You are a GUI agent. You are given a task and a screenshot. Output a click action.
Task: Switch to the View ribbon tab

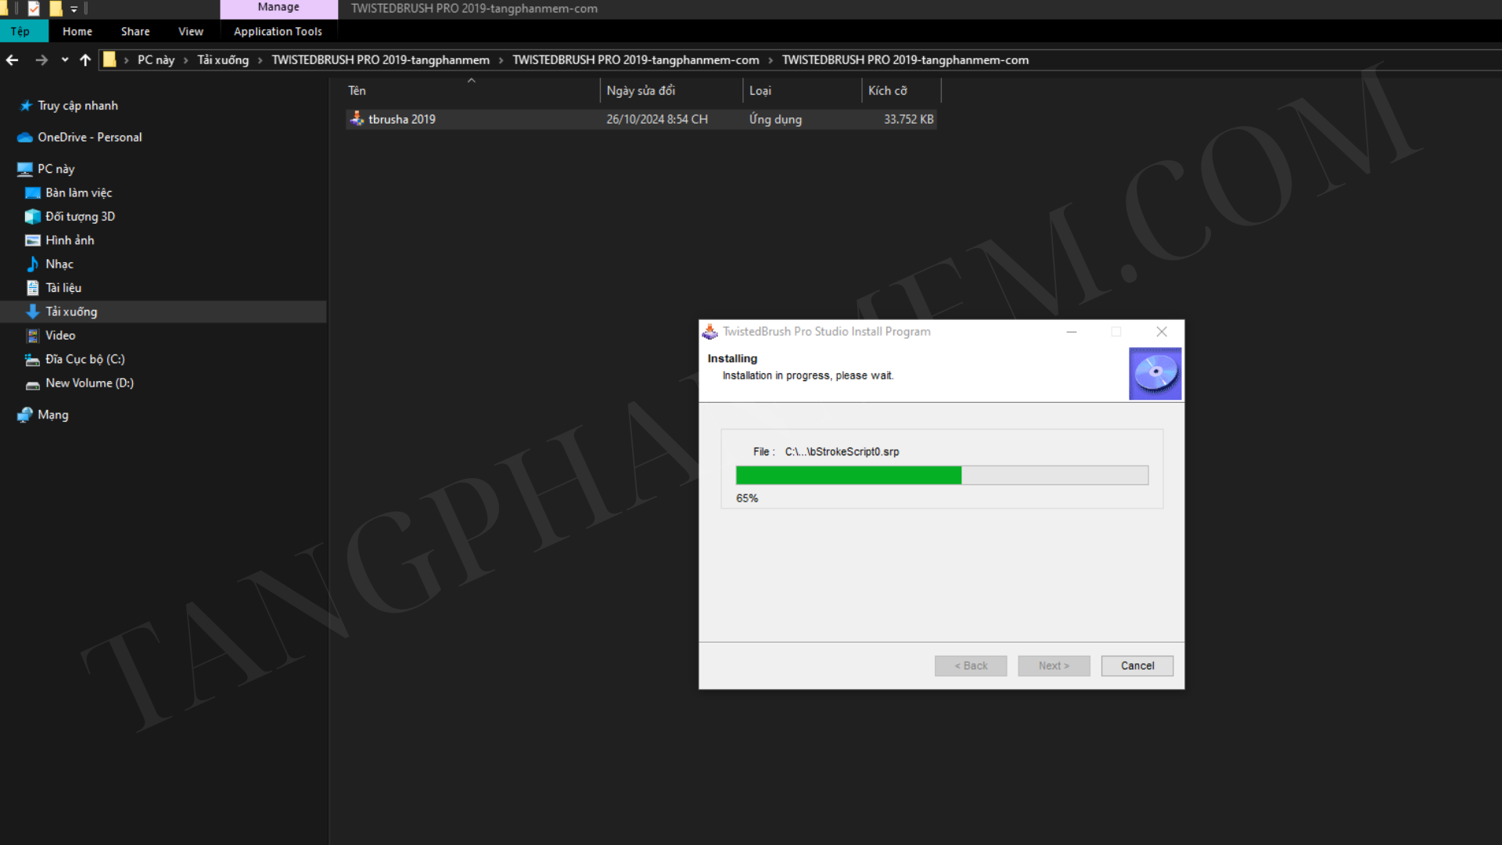click(190, 31)
